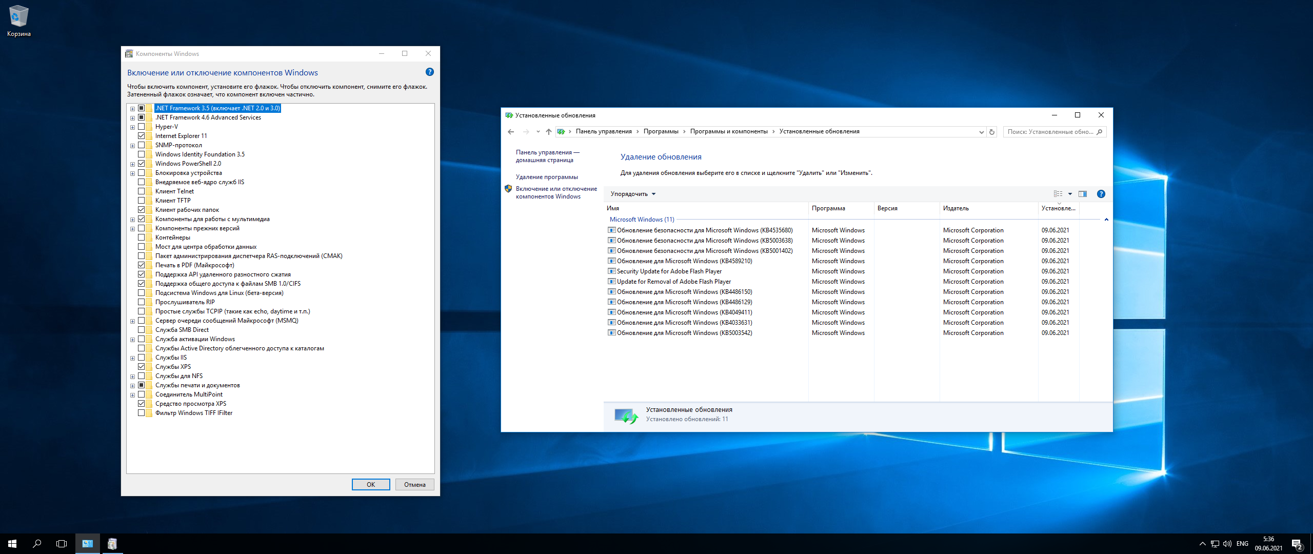Open the Recycle Bin (Корзина) desktop icon

coord(19,21)
